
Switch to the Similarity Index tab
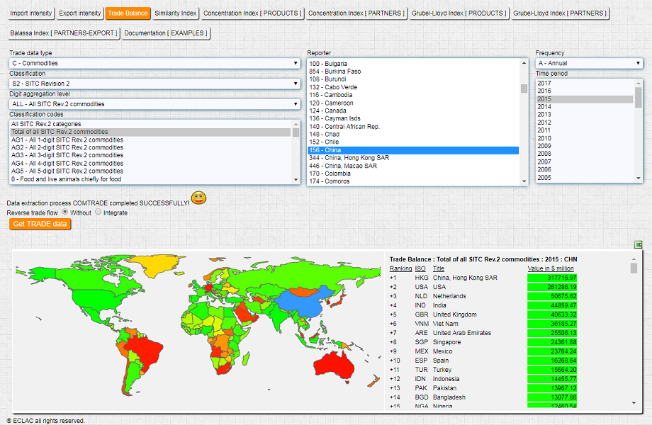[x=174, y=13]
